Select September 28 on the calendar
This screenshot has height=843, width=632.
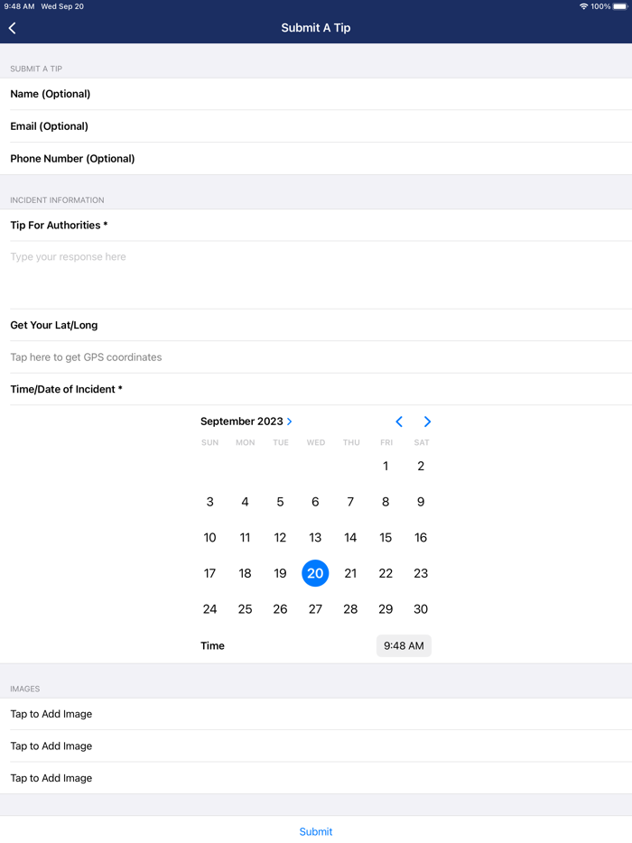[350, 609]
